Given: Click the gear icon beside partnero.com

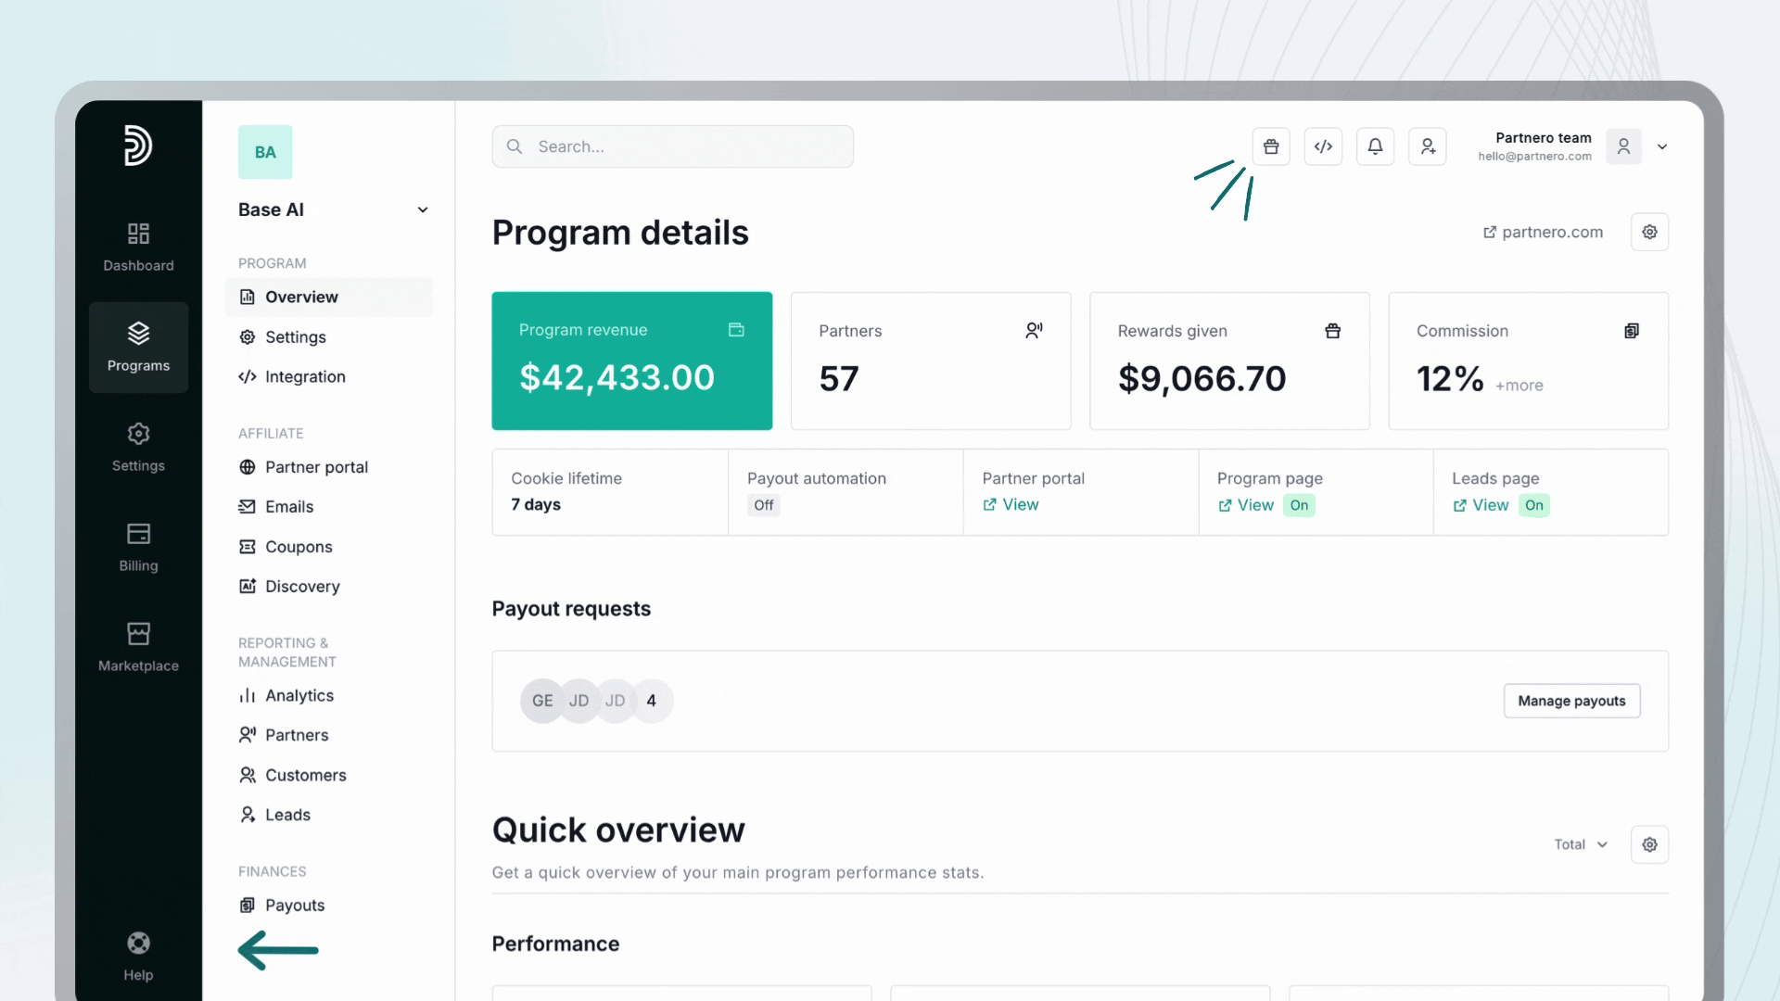Looking at the screenshot, I should [x=1649, y=232].
